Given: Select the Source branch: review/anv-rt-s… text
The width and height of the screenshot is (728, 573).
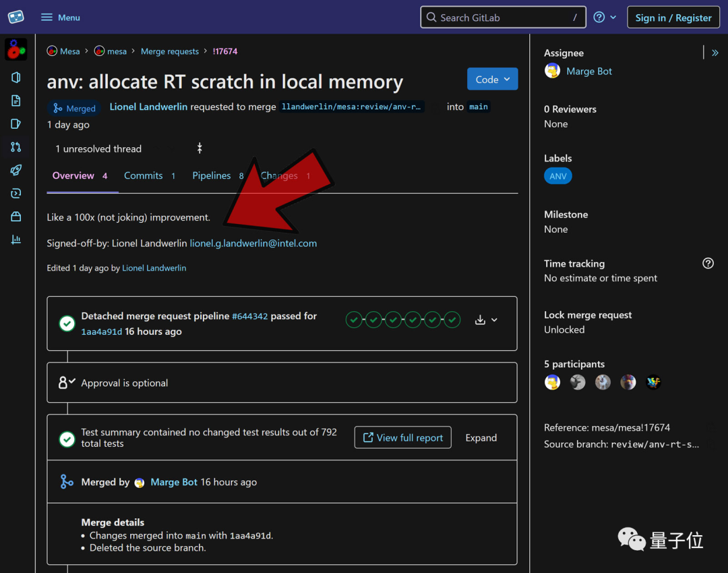Looking at the screenshot, I should (621, 444).
